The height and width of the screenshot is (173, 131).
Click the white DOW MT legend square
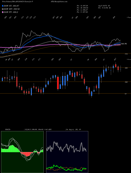(3, 9)
